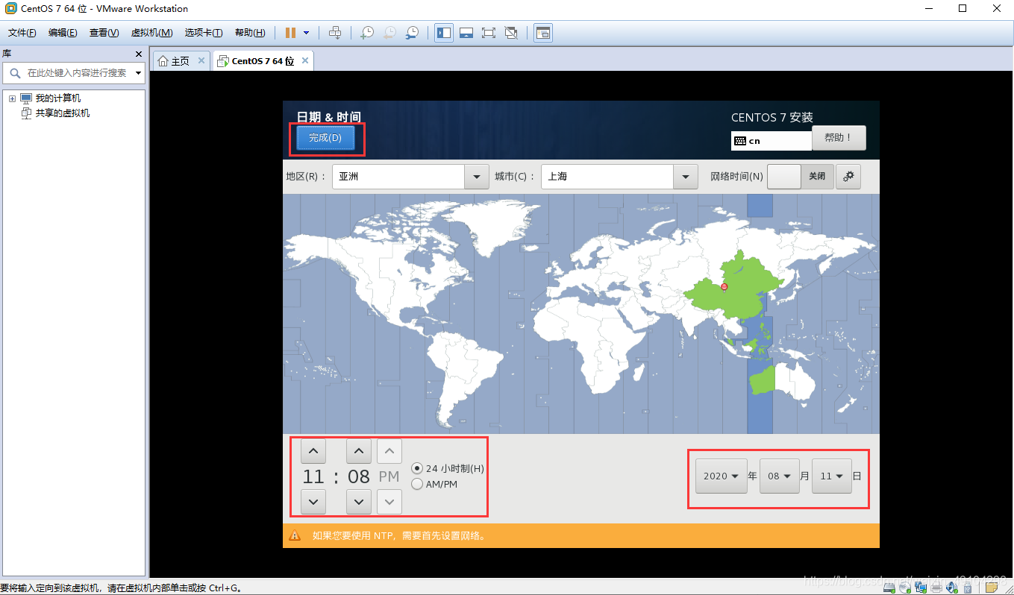Decrease the hour value
This screenshot has width=1014, height=595.
[313, 502]
